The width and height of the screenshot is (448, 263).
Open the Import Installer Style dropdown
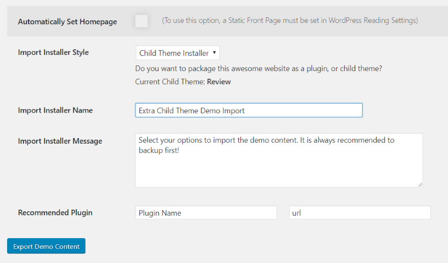click(177, 53)
